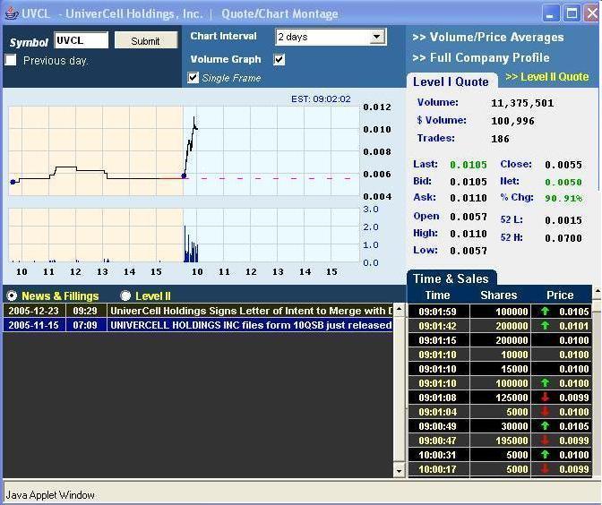The height and width of the screenshot is (505, 602).
Task: Close the UVCL Quote/Chart Montage window
Action: click(591, 13)
